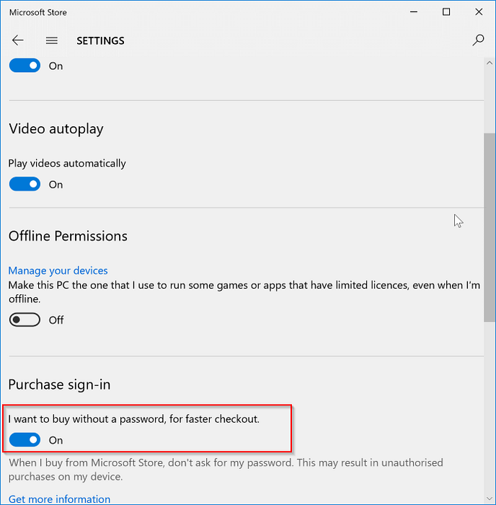Click the Offline Permissions heading
Viewport: 496px width, 505px height.
[x=68, y=237]
